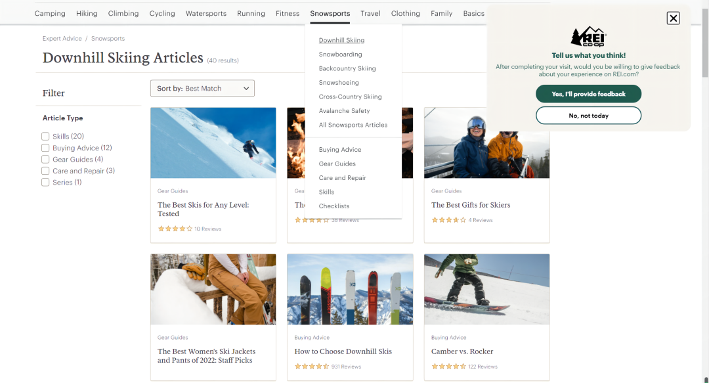Click the 931 Reviews text
709x383 pixels.
coord(347,367)
